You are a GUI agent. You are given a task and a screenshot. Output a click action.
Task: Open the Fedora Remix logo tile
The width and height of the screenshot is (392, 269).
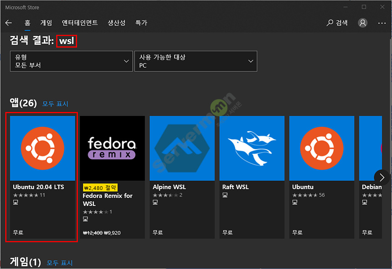112,148
